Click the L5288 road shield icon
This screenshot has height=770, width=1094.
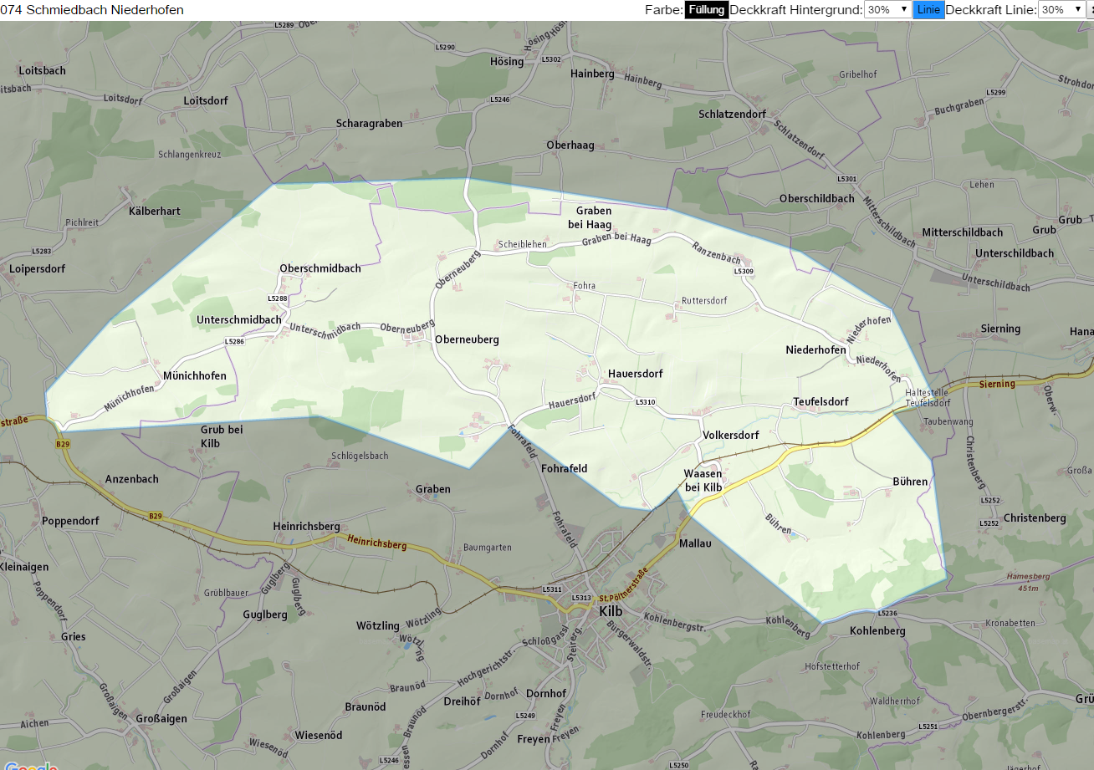point(278,298)
